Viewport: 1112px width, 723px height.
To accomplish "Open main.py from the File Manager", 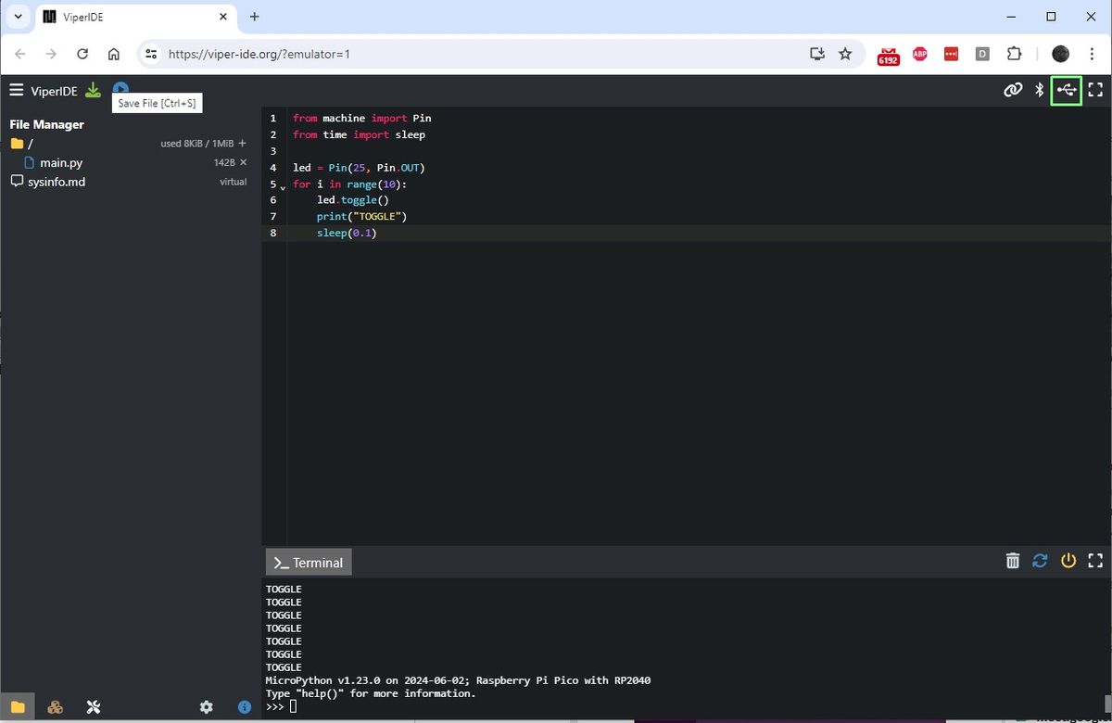I will [x=59, y=162].
